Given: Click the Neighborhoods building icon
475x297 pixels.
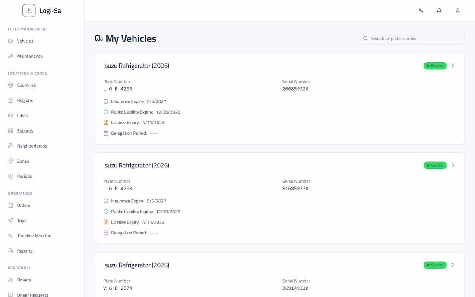Looking at the screenshot, I should [11, 146].
